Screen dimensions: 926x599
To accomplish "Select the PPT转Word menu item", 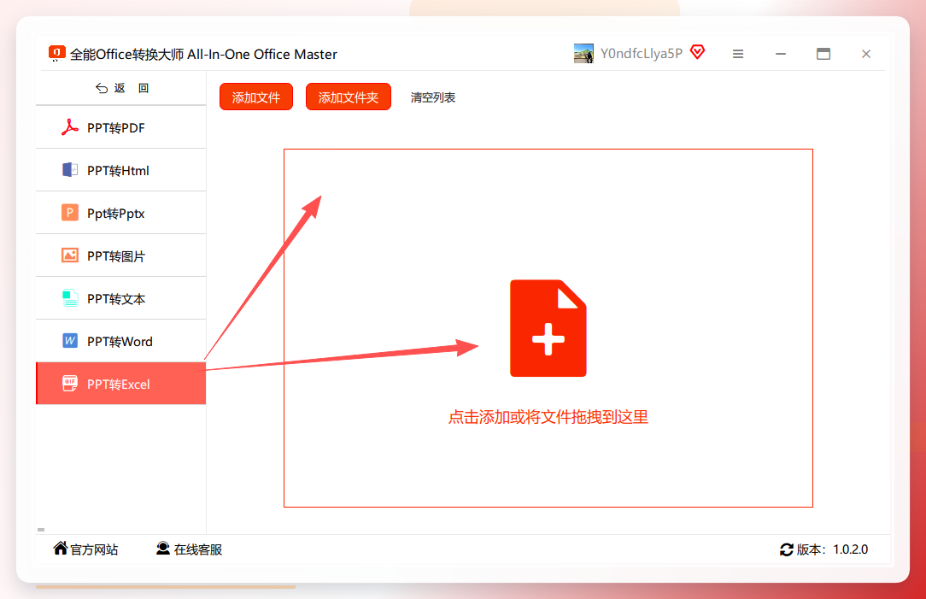I will (x=121, y=341).
